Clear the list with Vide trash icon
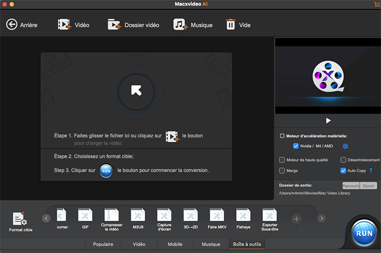Viewport: 381px width, 253px height. click(x=231, y=25)
